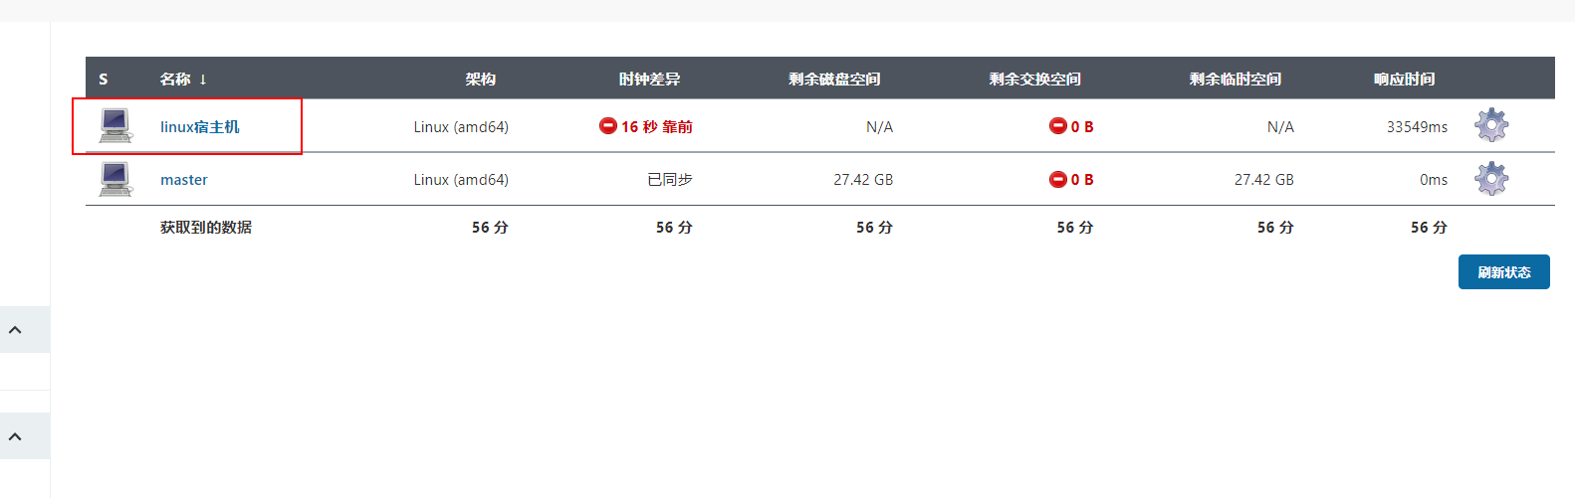Open gear settings for linux宿主机 node
The width and height of the screenshot is (1575, 498).
pos(1491,125)
